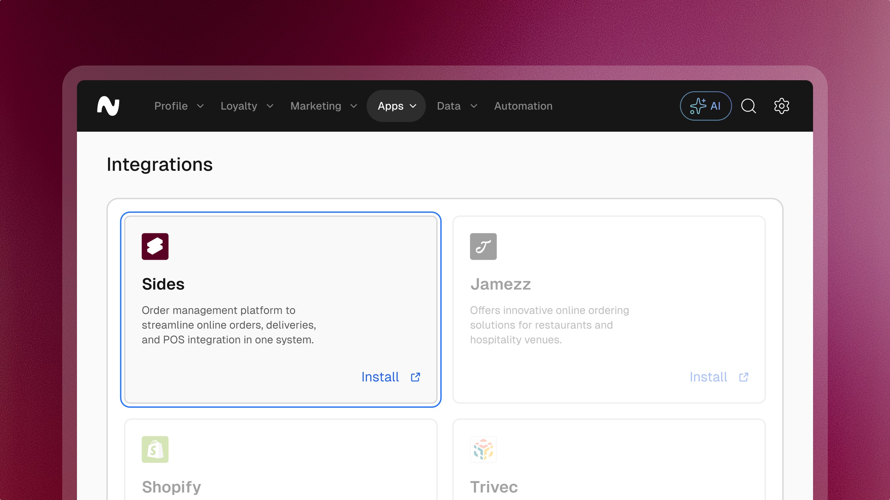
Task: Install the Sides integration
Action: [x=380, y=377]
